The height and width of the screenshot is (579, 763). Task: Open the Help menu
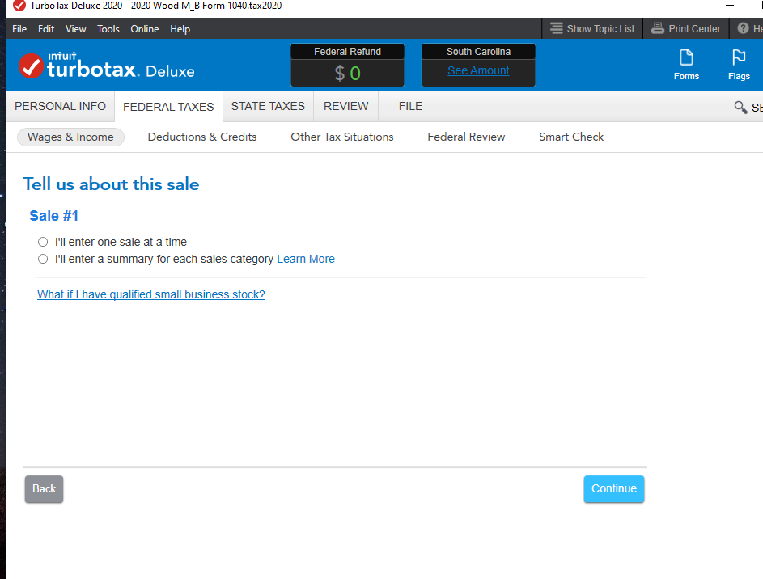click(x=180, y=28)
